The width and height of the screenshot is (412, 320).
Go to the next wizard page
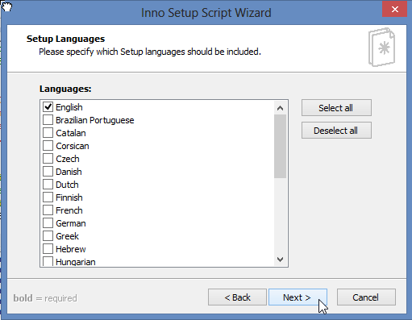[298, 297]
